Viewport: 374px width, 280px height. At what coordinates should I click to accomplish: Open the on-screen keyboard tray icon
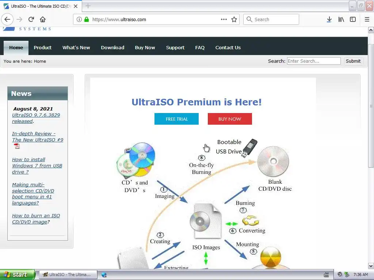coord(326,275)
